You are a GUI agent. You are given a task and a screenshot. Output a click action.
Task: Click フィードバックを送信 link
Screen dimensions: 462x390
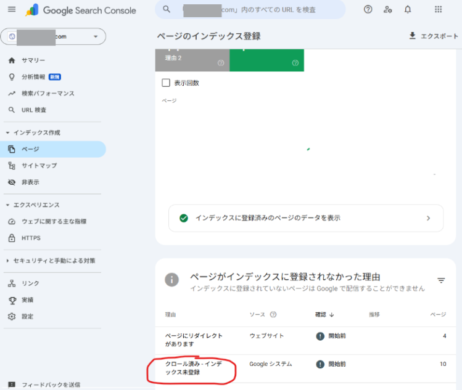click(51, 384)
